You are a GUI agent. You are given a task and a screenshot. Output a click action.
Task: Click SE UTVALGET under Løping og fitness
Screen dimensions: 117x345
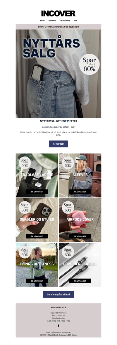(x=37, y=281)
